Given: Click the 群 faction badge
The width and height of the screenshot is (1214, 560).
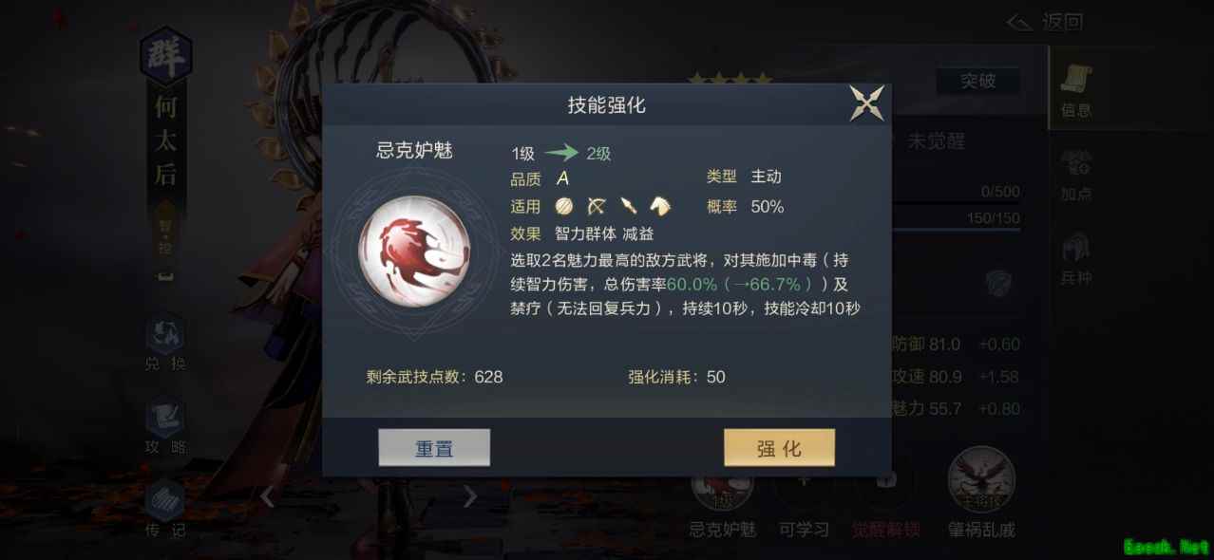Looking at the screenshot, I should click(x=166, y=57).
